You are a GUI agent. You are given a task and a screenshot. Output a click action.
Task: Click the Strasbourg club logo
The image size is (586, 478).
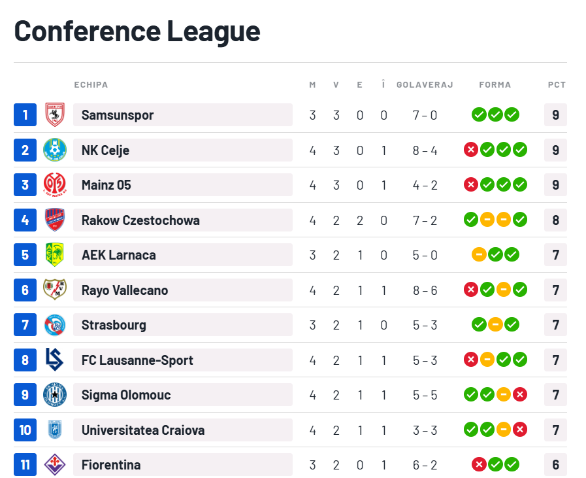click(55, 325)
